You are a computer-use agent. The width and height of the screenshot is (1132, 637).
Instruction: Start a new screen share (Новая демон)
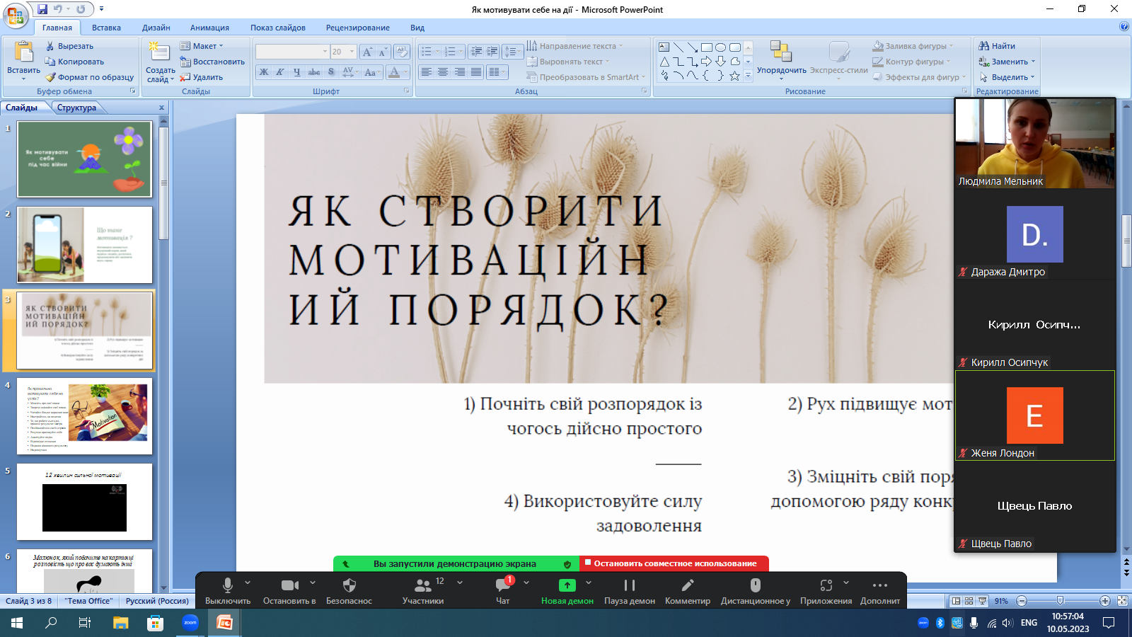(x=567, y=591)
